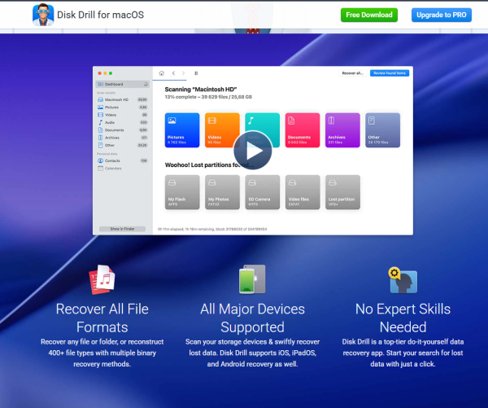This screenshot has width=488, height=408.
Task: Click the home icon in the app toolbar
Action: [161, 73]
